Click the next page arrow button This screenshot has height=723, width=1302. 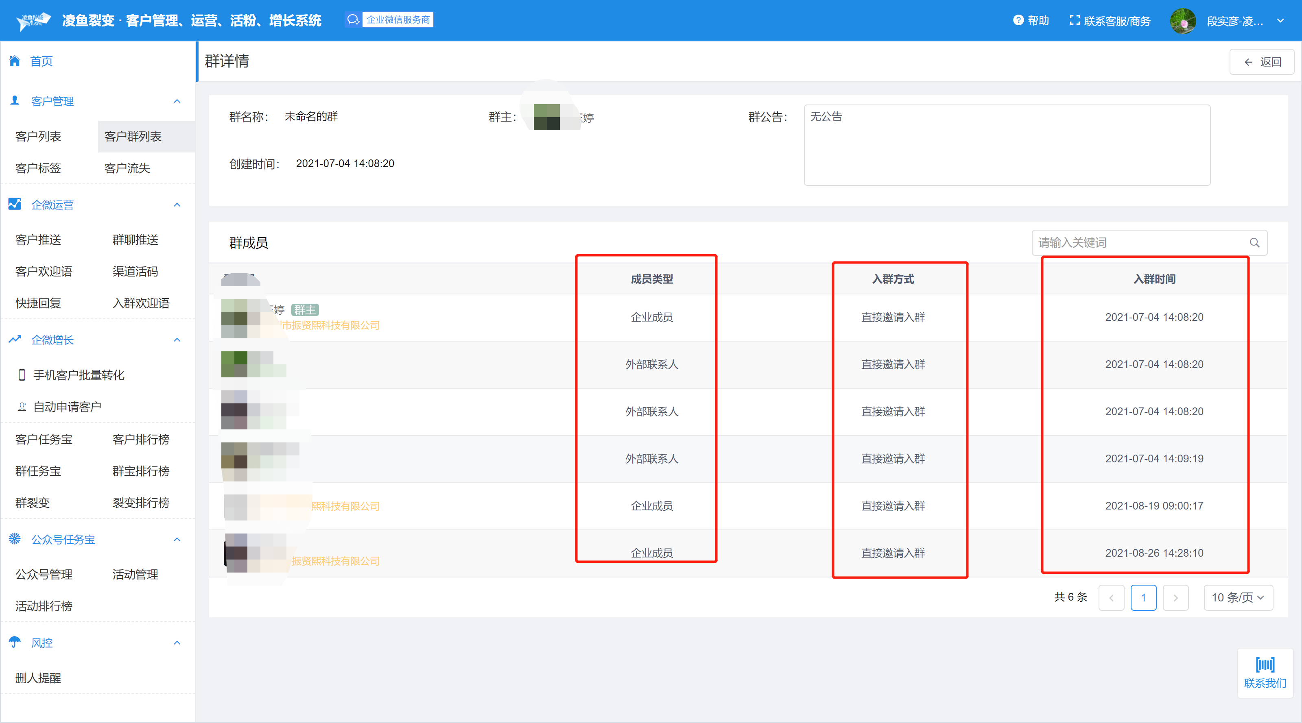(x=1175, y=598)
